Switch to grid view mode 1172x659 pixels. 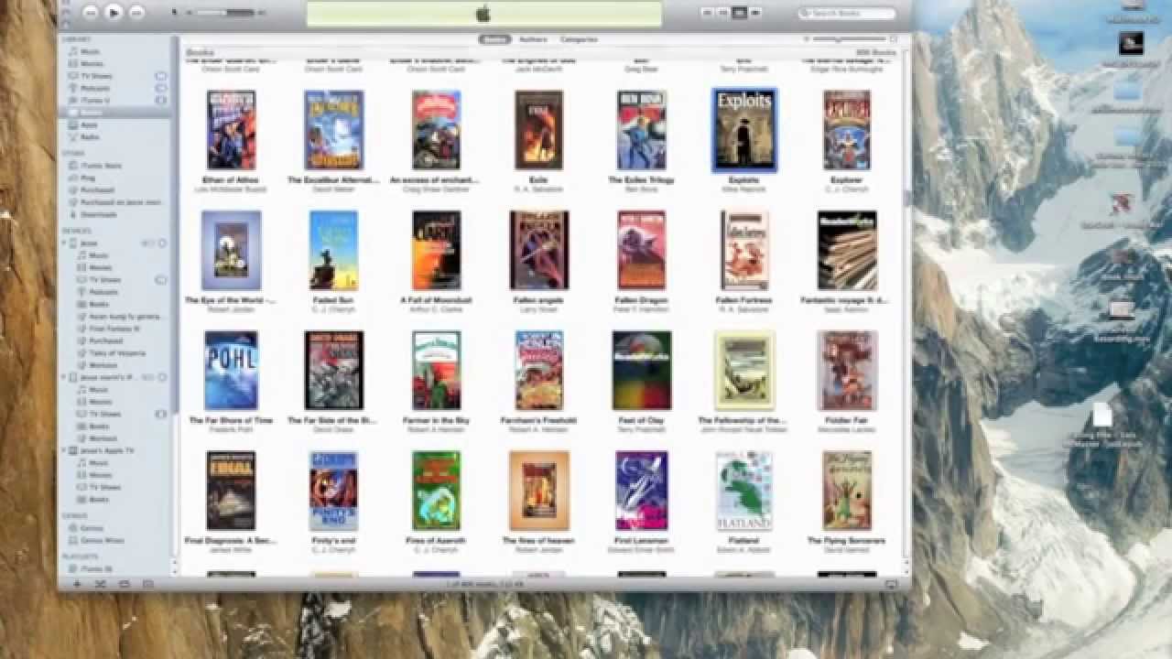pyautogui.click(x=739, y=13)
